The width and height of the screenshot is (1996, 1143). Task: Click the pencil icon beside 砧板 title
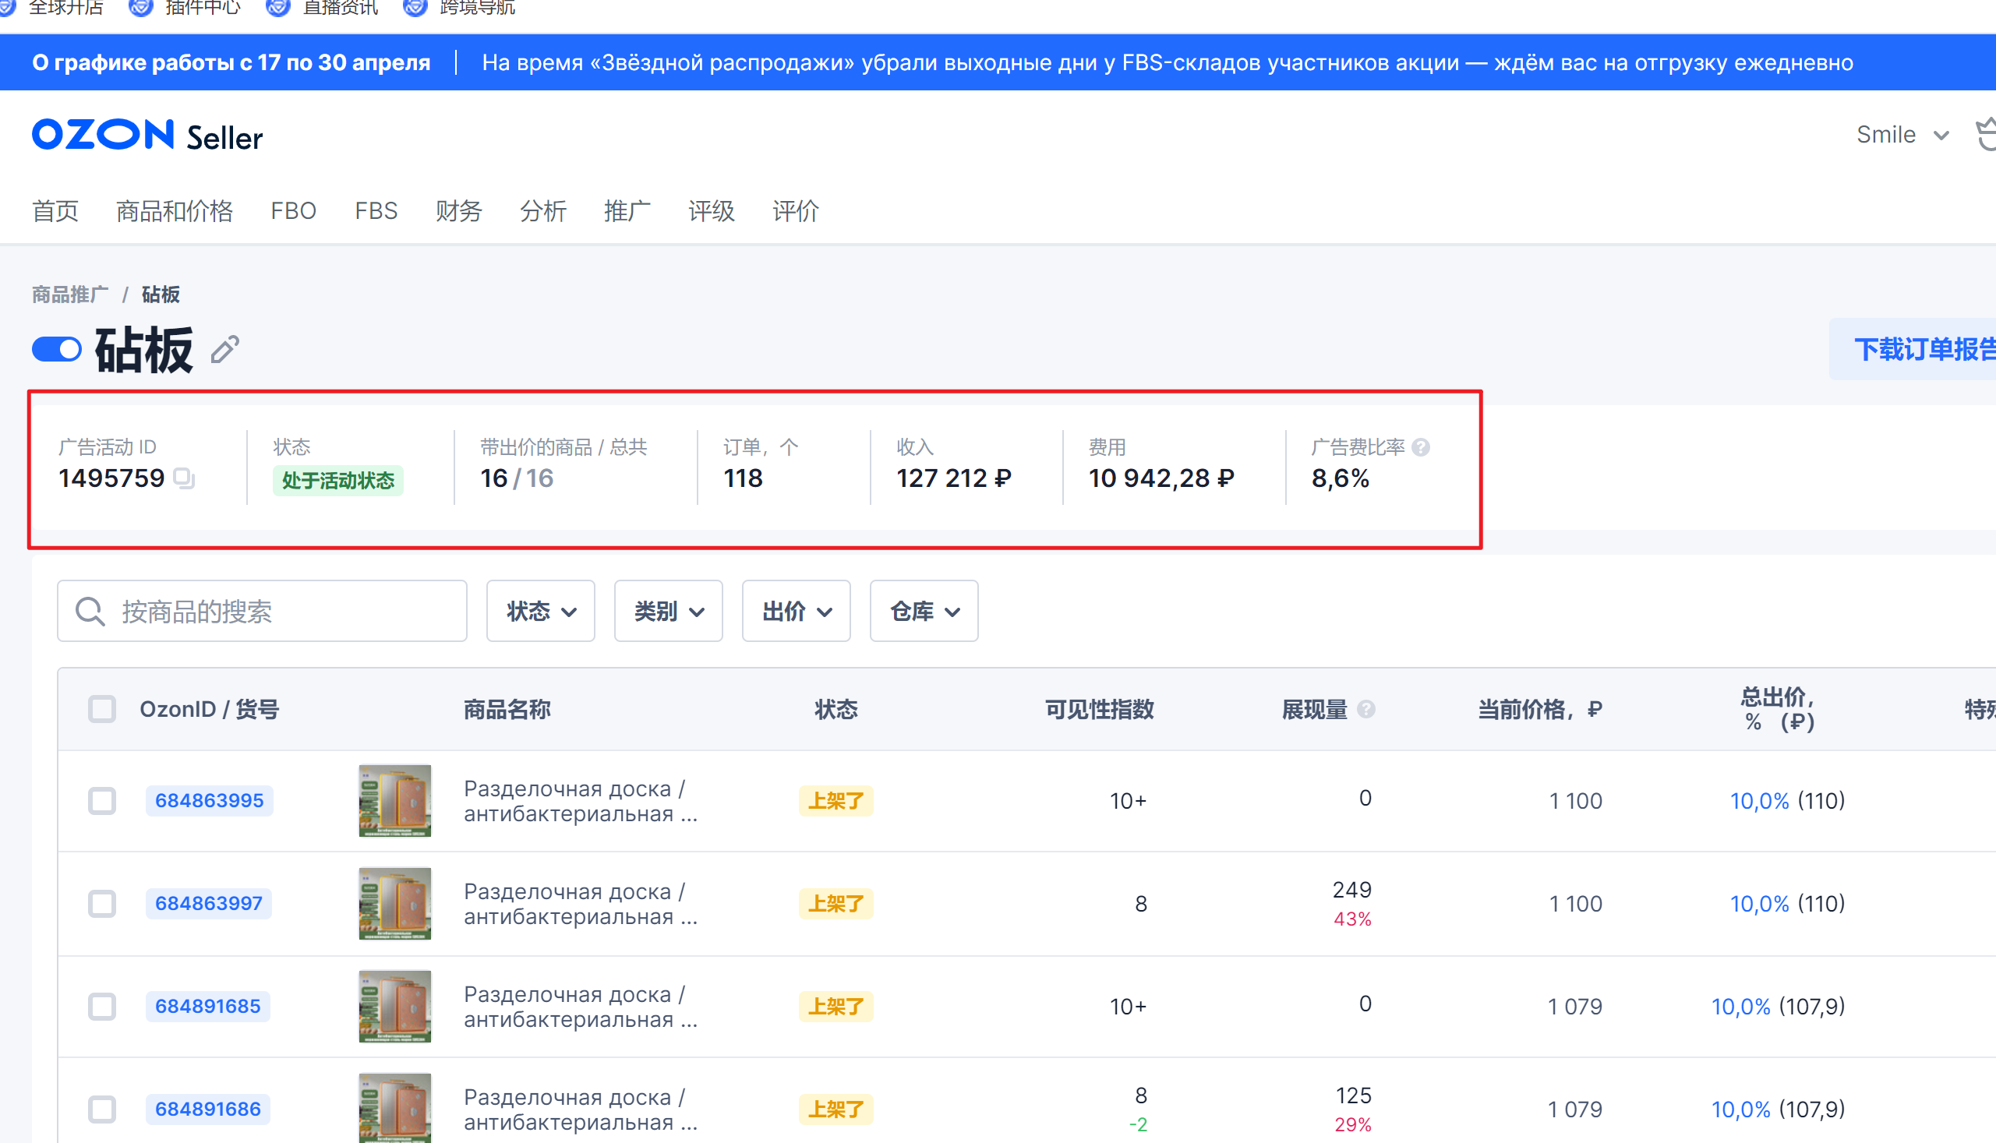pyautogui.click(x=224, y=349)
